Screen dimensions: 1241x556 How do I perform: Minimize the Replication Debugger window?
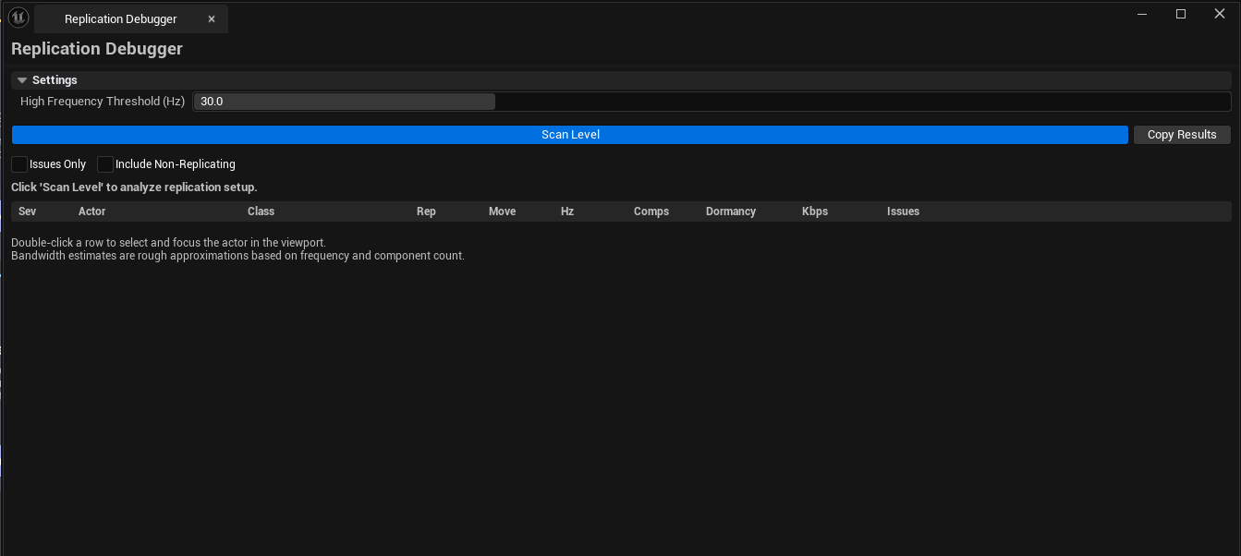tap(1143, 14)
